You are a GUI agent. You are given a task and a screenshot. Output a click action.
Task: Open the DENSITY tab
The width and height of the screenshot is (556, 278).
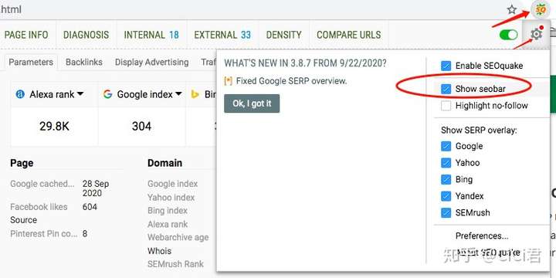283,35
